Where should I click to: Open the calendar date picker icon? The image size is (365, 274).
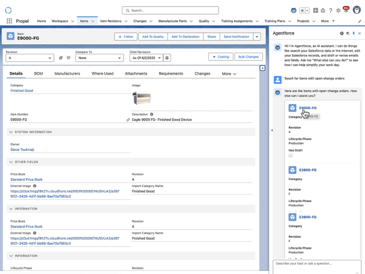click(x=167, y=58)
